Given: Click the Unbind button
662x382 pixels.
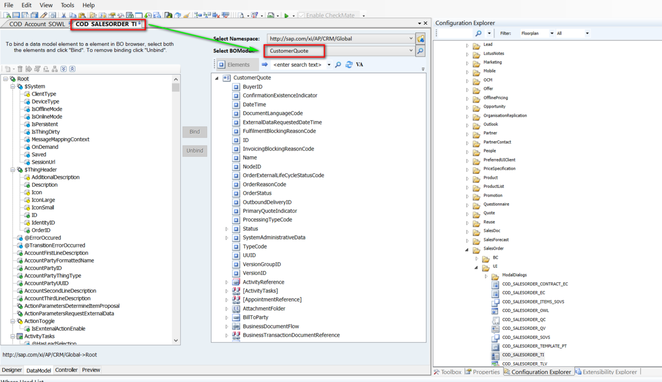Looking at the screenshot, I should [x=195, y=150].
